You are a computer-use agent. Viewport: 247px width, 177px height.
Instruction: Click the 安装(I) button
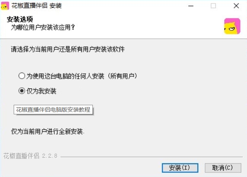point(180,168)
